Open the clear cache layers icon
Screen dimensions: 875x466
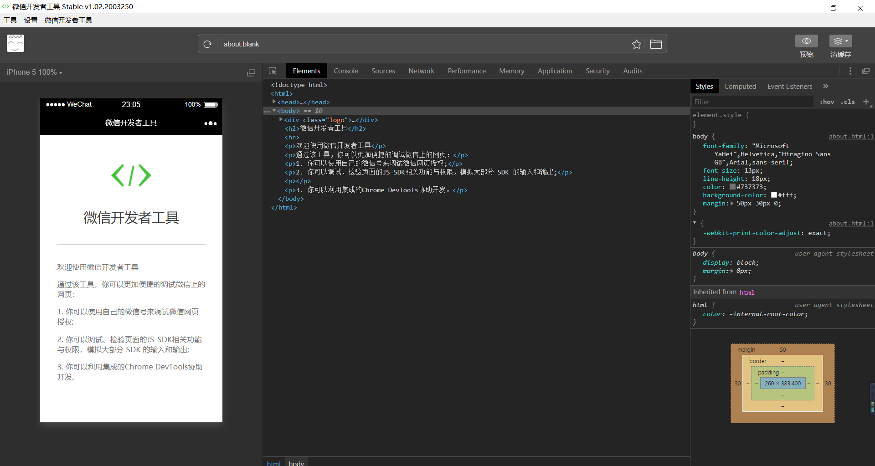tap(840, 41)
